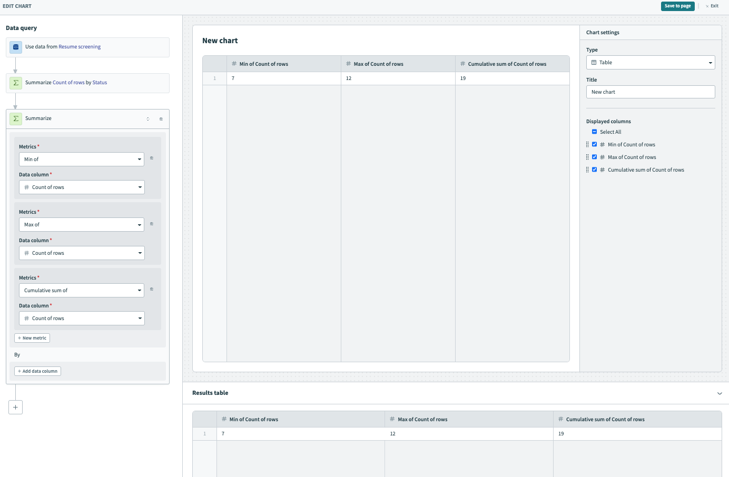Viewport: 729px width, 477px height.
Task: Click the chart Title input field
Action: (650, 92)
